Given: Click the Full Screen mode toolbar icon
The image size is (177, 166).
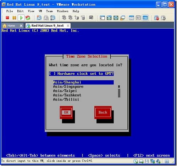Looking at the screenshot, I should tap(109, 18).
